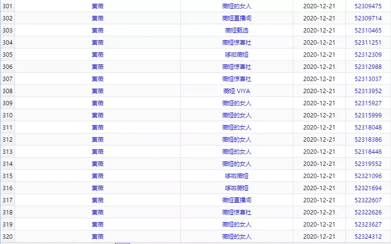Select registration number 52318386
This screenshot has height=244, width=391.
(368, 139)
